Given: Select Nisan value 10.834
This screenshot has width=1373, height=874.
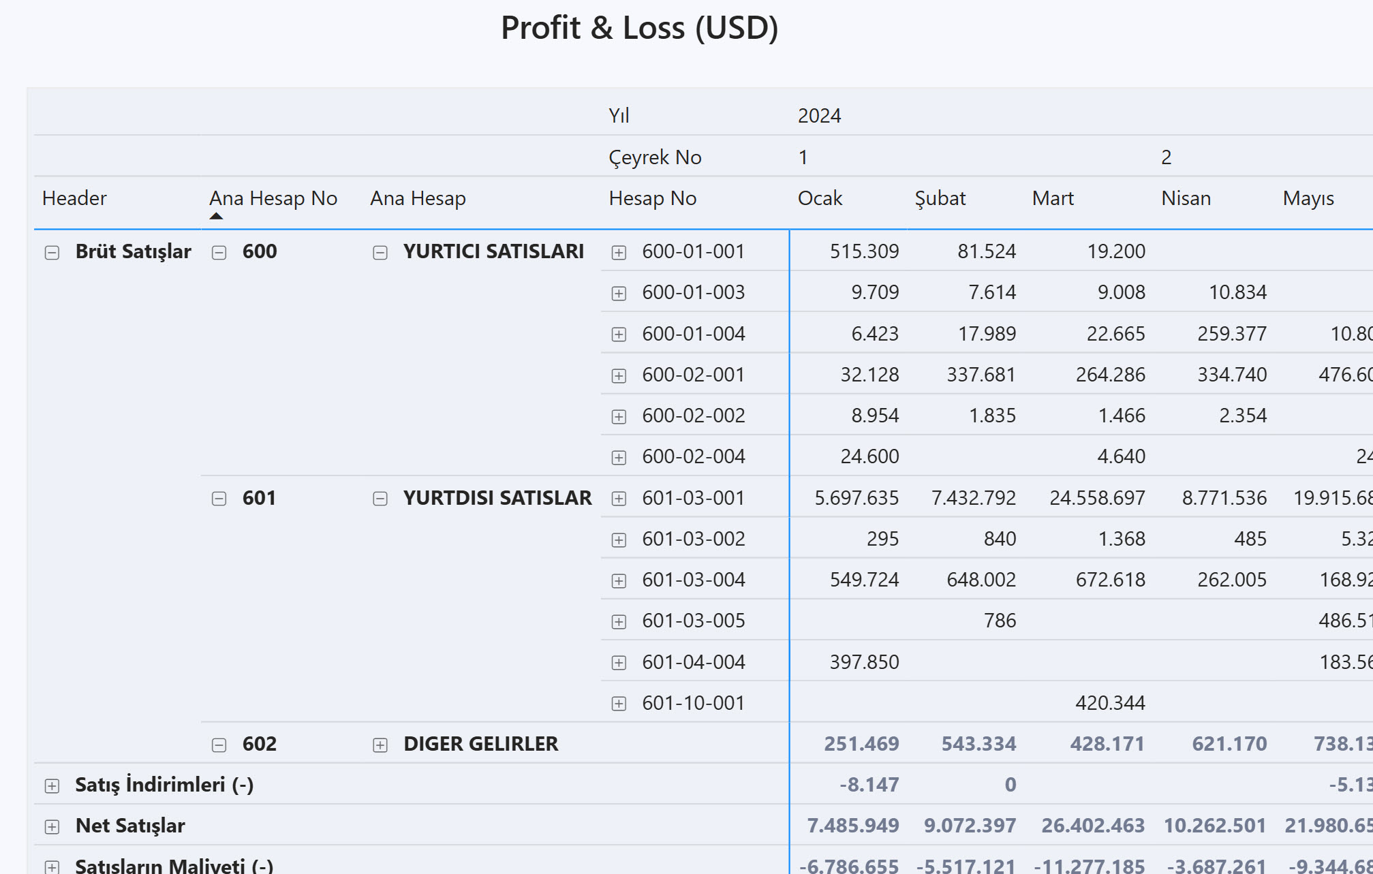Looking at the screenshot, I should 1237,292.
